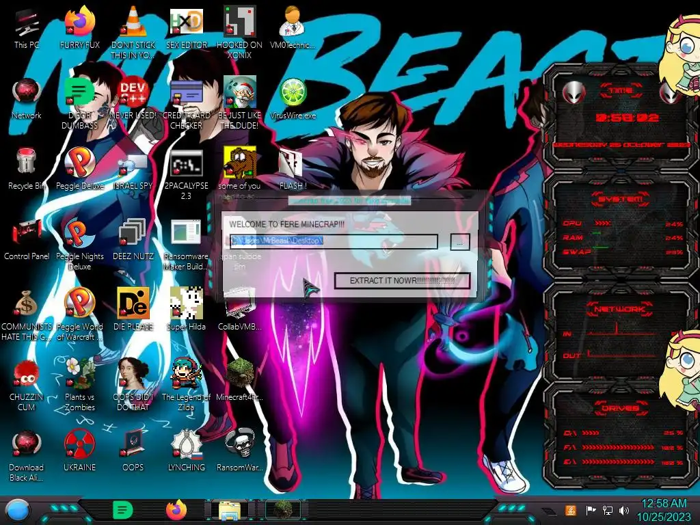Open green chat app pinned on taskbar
The height and width of the screenshot is (525, 700).
[x=122, y=510]
